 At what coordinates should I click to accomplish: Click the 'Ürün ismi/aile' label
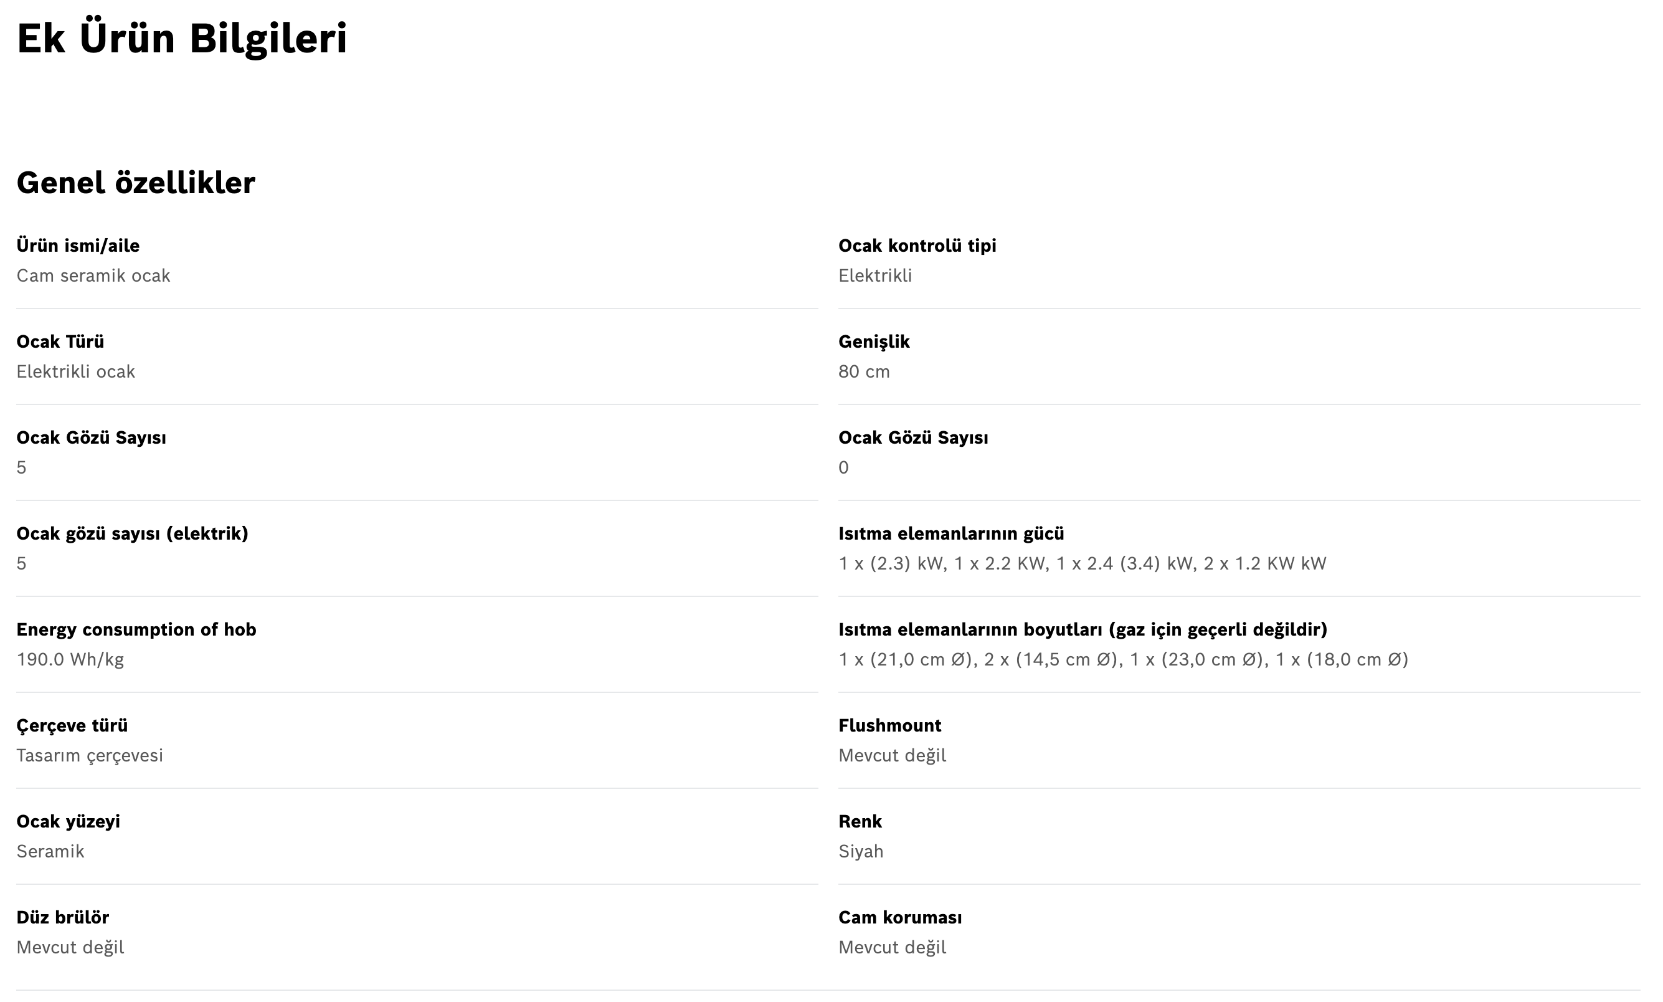click(x=78, y=246)
